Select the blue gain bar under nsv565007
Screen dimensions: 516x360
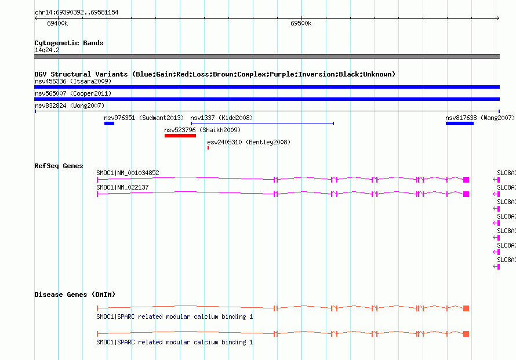(267, 99)
